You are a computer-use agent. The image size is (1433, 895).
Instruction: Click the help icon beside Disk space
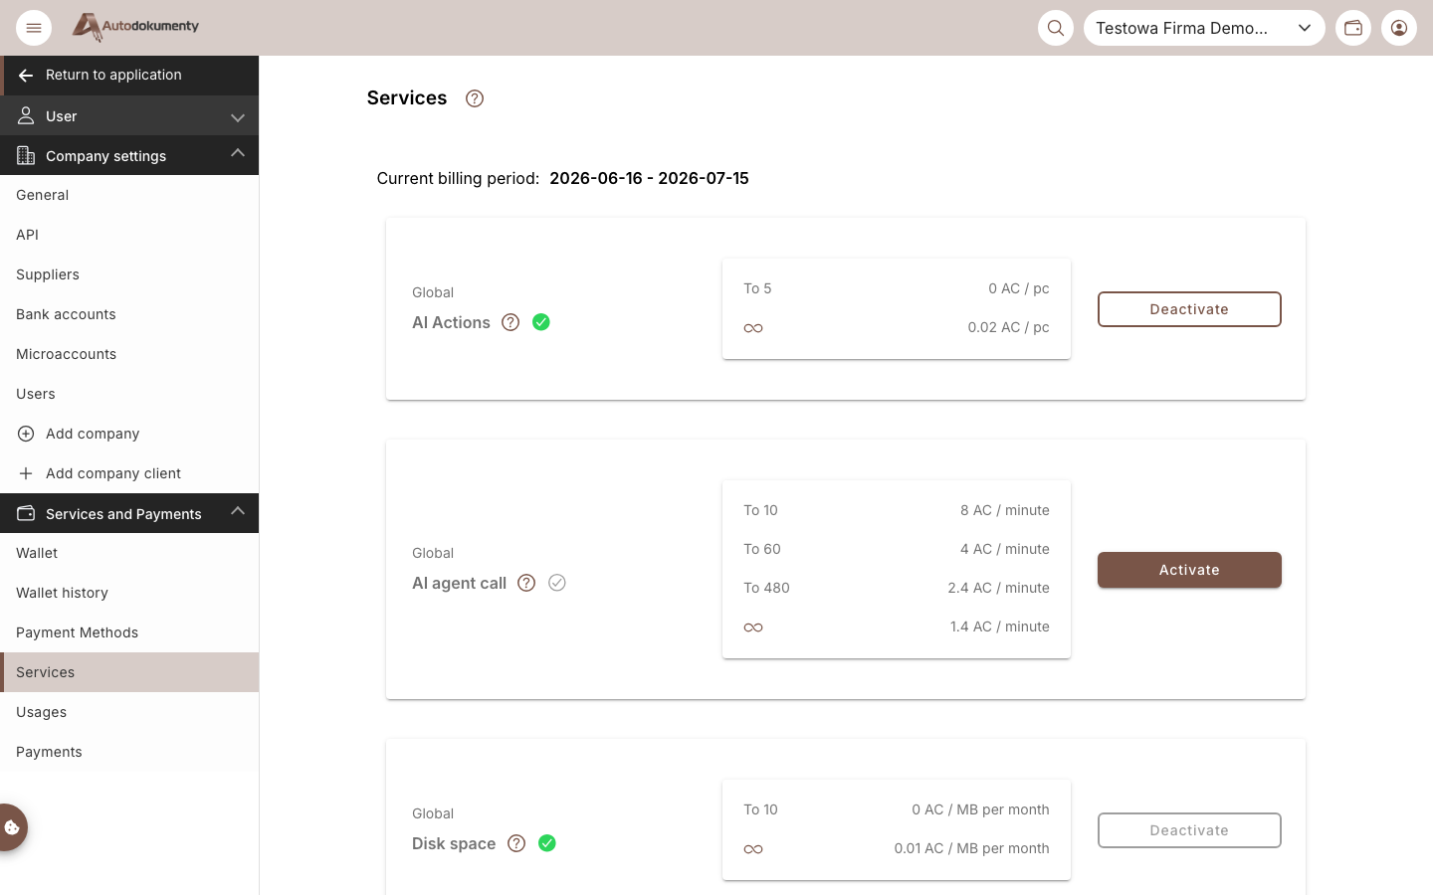516,843
